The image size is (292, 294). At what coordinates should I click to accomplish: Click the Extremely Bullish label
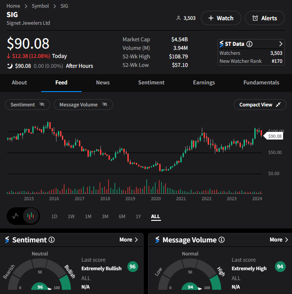click(x=101, y=268)
